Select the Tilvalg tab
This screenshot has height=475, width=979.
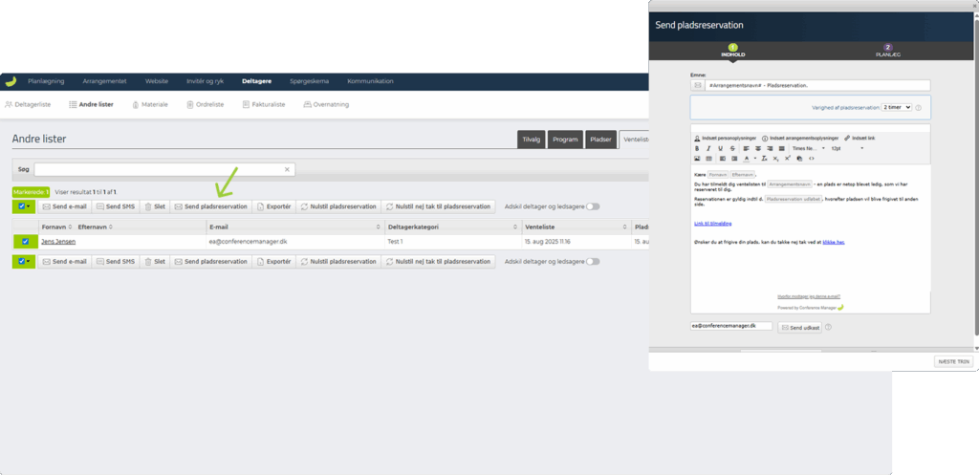[x=531, y=140]
